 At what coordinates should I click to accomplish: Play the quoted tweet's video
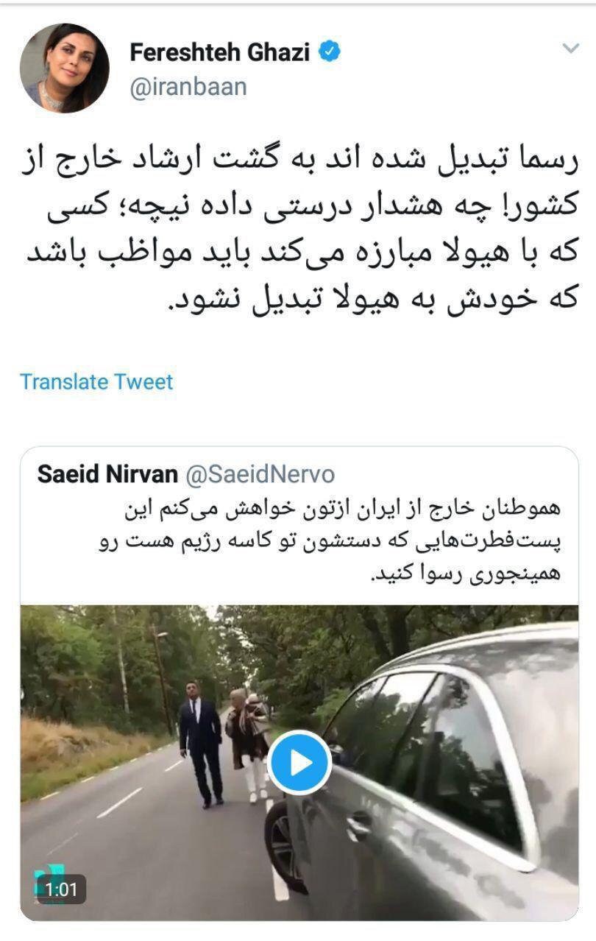(299, 762)
